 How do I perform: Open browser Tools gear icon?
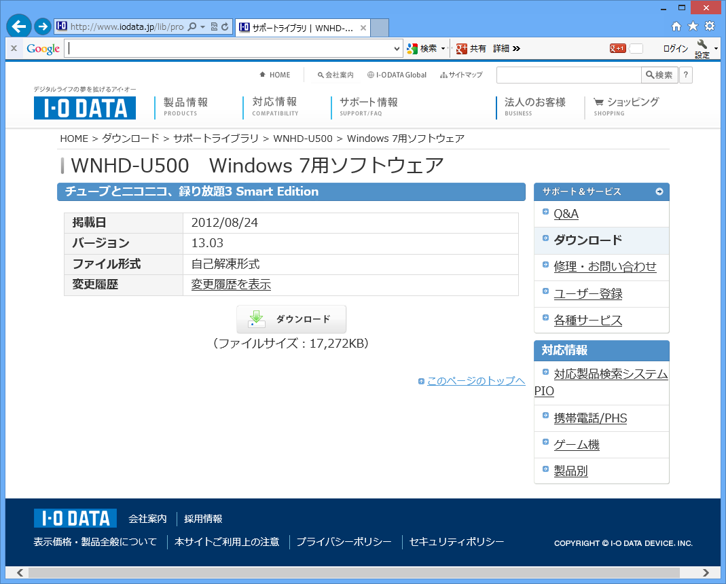(x=709, y=26)
